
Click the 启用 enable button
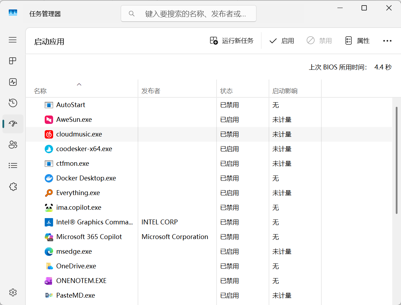coord(281,41)
